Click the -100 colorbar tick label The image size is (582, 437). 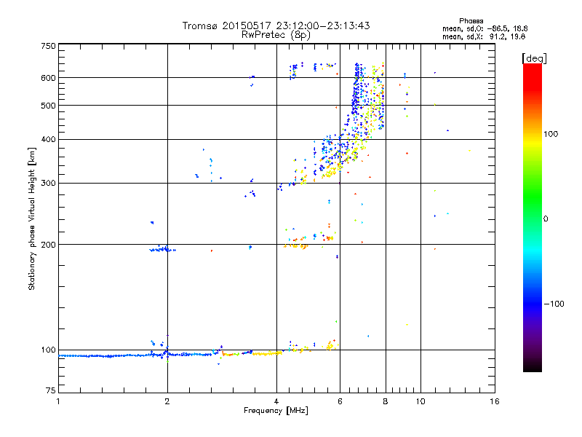[554, 303]
